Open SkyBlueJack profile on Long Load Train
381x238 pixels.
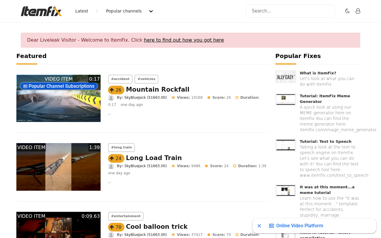(x=146, y=166)
